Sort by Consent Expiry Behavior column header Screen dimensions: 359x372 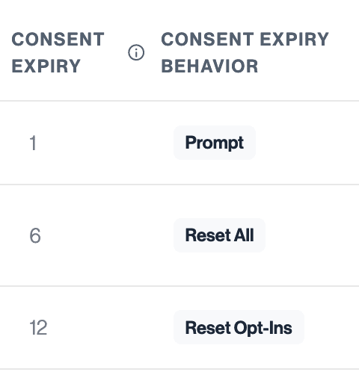(x=245, y=52)
